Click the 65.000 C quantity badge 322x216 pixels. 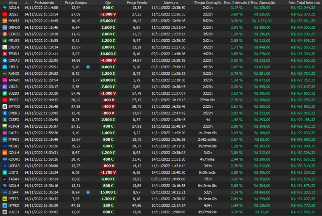pyautogui.click(x=108, y=21)
